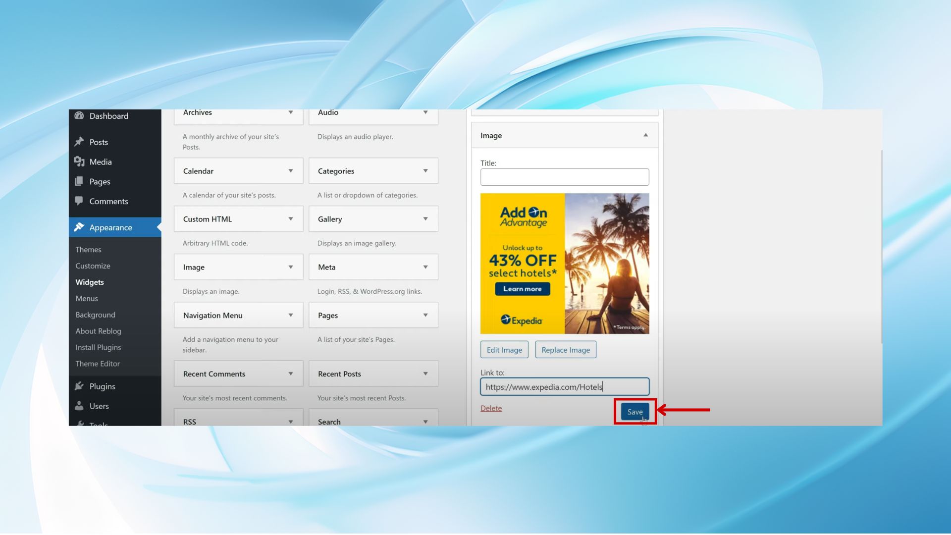
Task: Click the Users person icon
Action: [x=79, y=406]
